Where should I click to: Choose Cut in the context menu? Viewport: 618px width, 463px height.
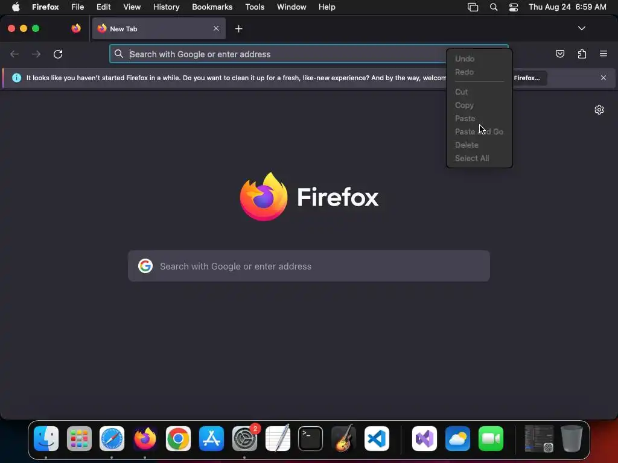pos(479,92)
